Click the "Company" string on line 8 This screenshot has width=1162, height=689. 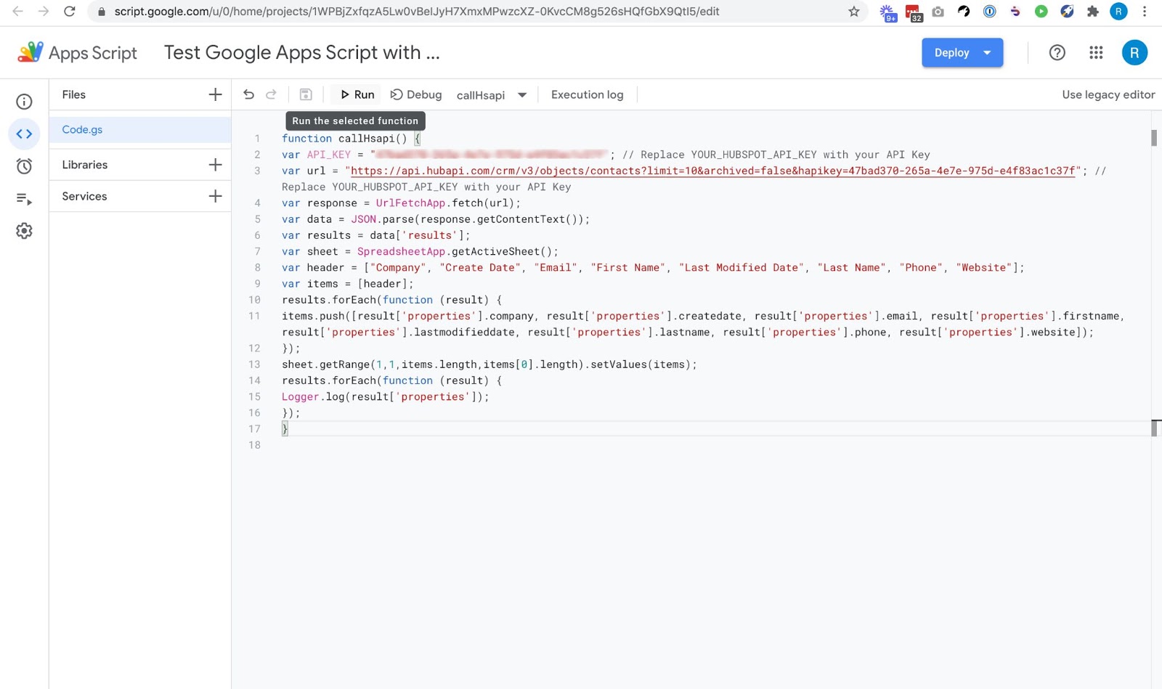click(x=398, y=268)
